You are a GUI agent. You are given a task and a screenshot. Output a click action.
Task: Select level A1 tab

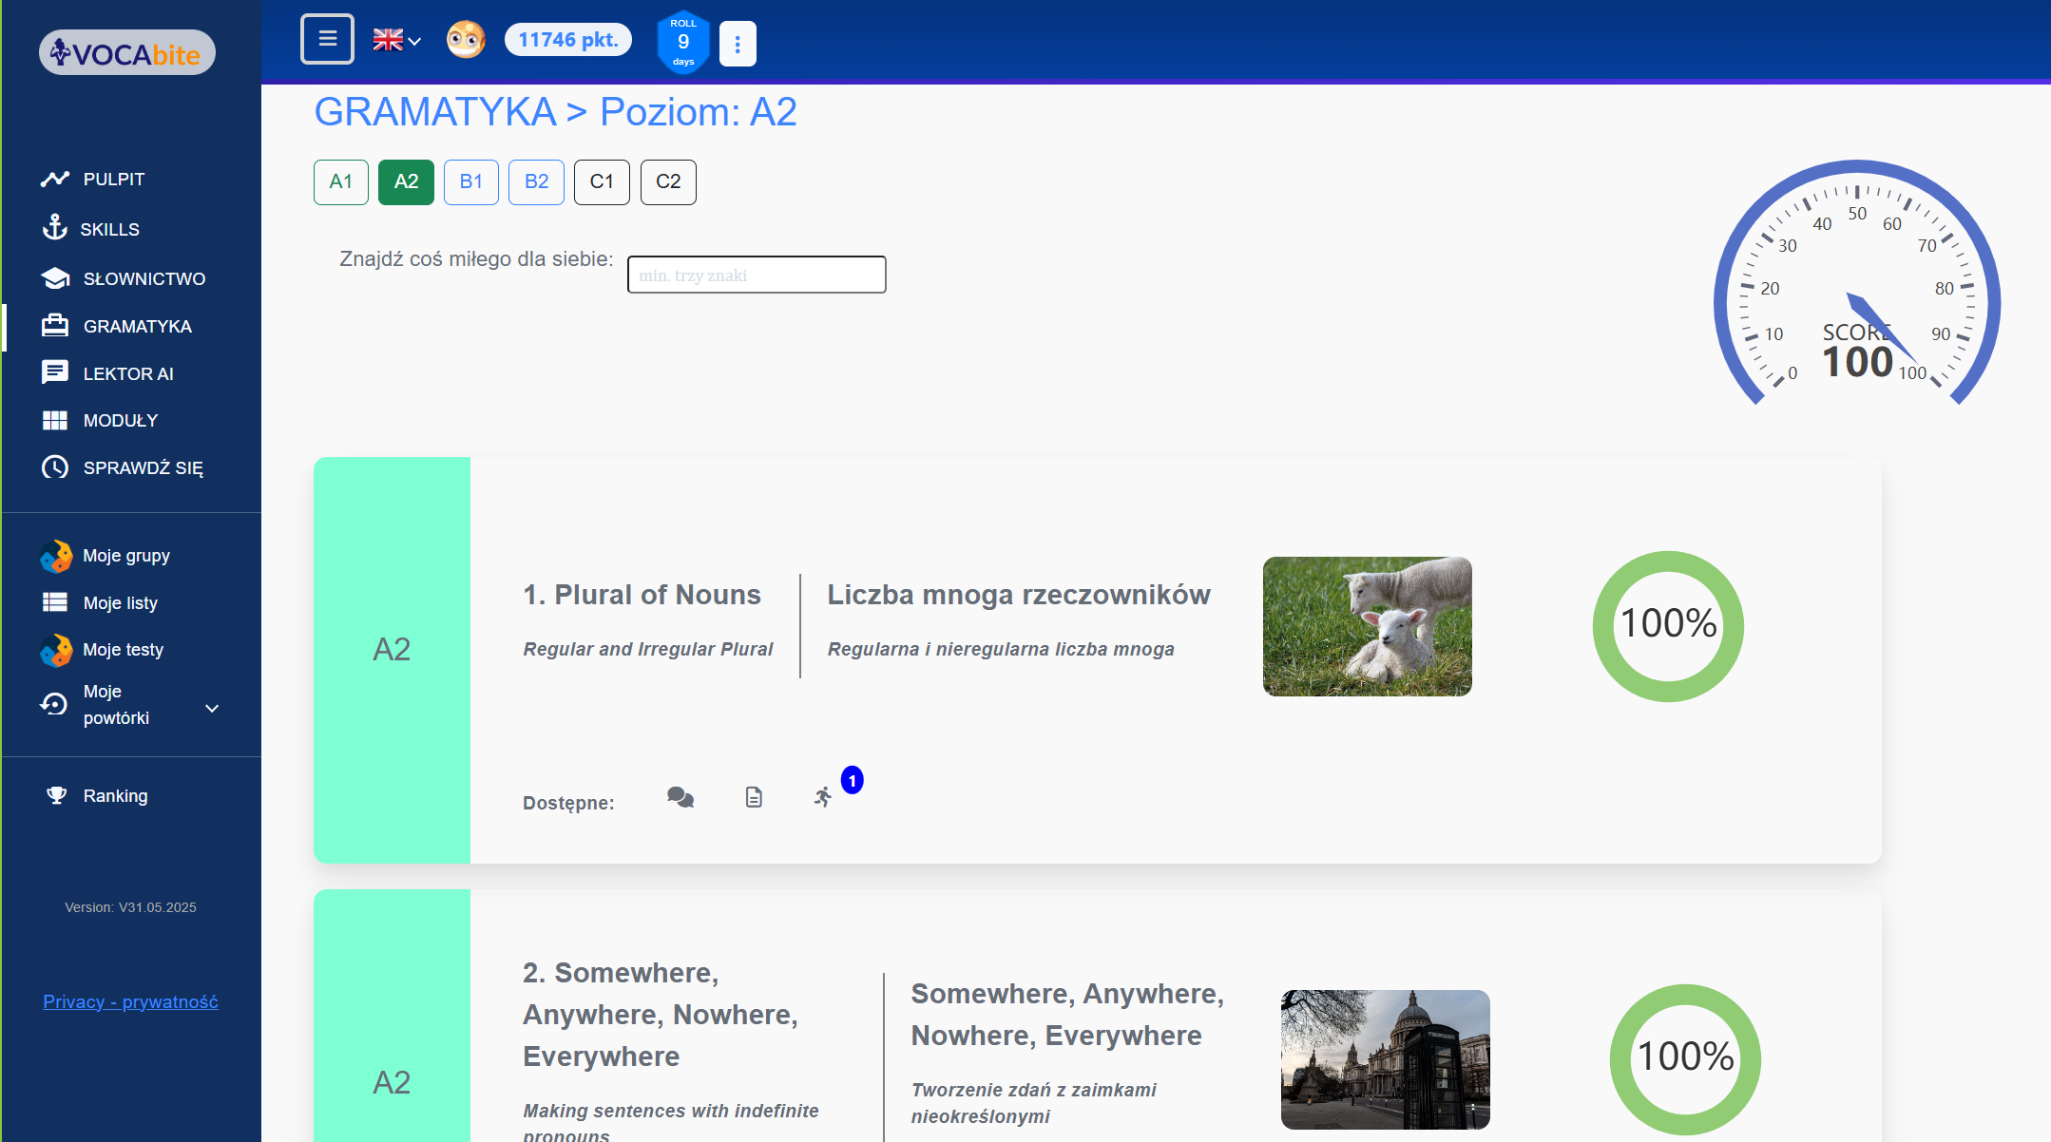pos(341,181)
